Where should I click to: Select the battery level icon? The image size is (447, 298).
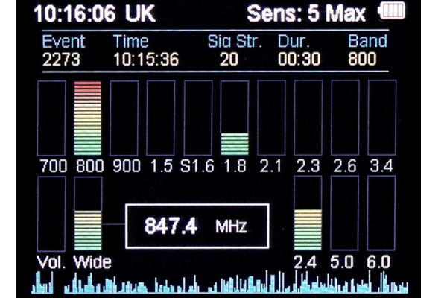tap(392, 11)
